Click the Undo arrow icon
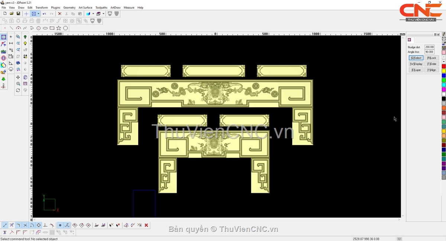Image resolution: width=446 pixels, height=241 pixels. point(44,14)
